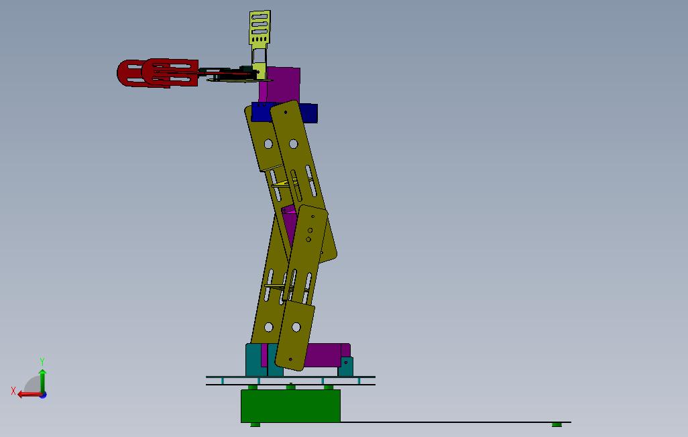688x437 pixels.
Task: Select the large green base box
Action: pyautogui.click(x=290, y=406)
